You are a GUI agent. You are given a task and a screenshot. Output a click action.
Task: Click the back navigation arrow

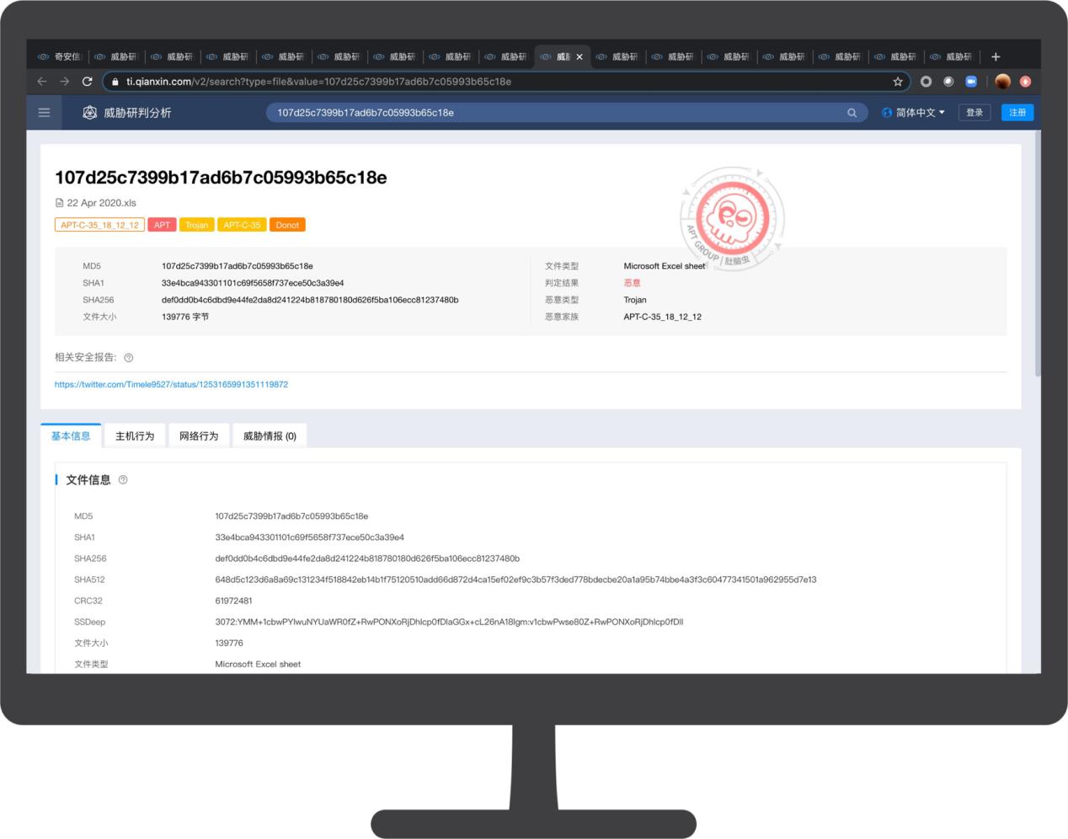tap(42, 82)
